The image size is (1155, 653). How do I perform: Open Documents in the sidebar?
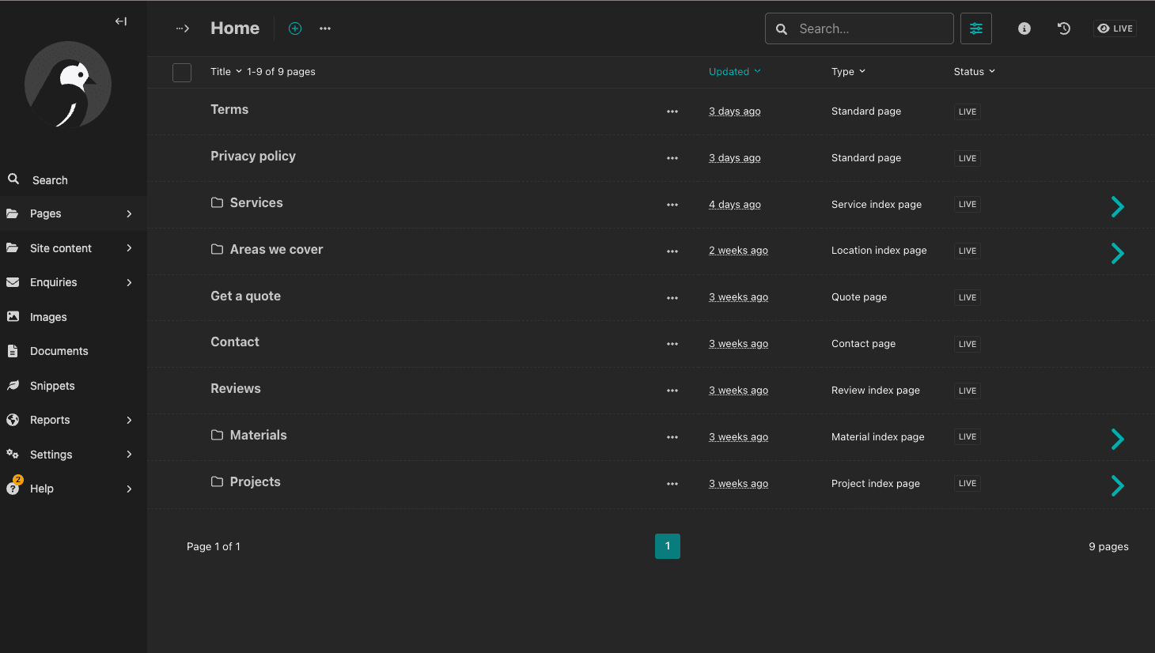pyautogui.click(x=74, y=351)
